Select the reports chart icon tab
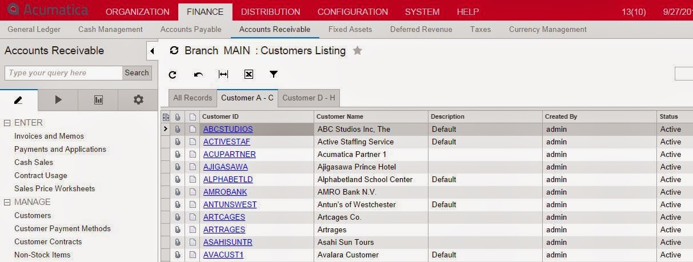Screen dimensions: 693x262 98,100
